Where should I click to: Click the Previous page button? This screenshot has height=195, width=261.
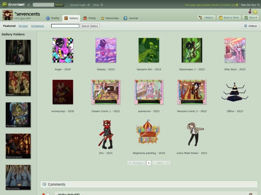pos(136,163)
